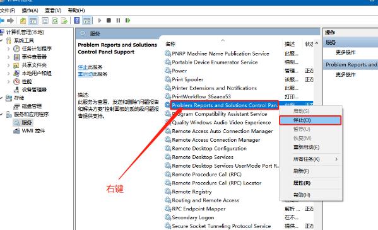This screenshot has height=230, width=378.
Task: Expand the 共享文件夹 node arrow
Action: pos(8,65)
